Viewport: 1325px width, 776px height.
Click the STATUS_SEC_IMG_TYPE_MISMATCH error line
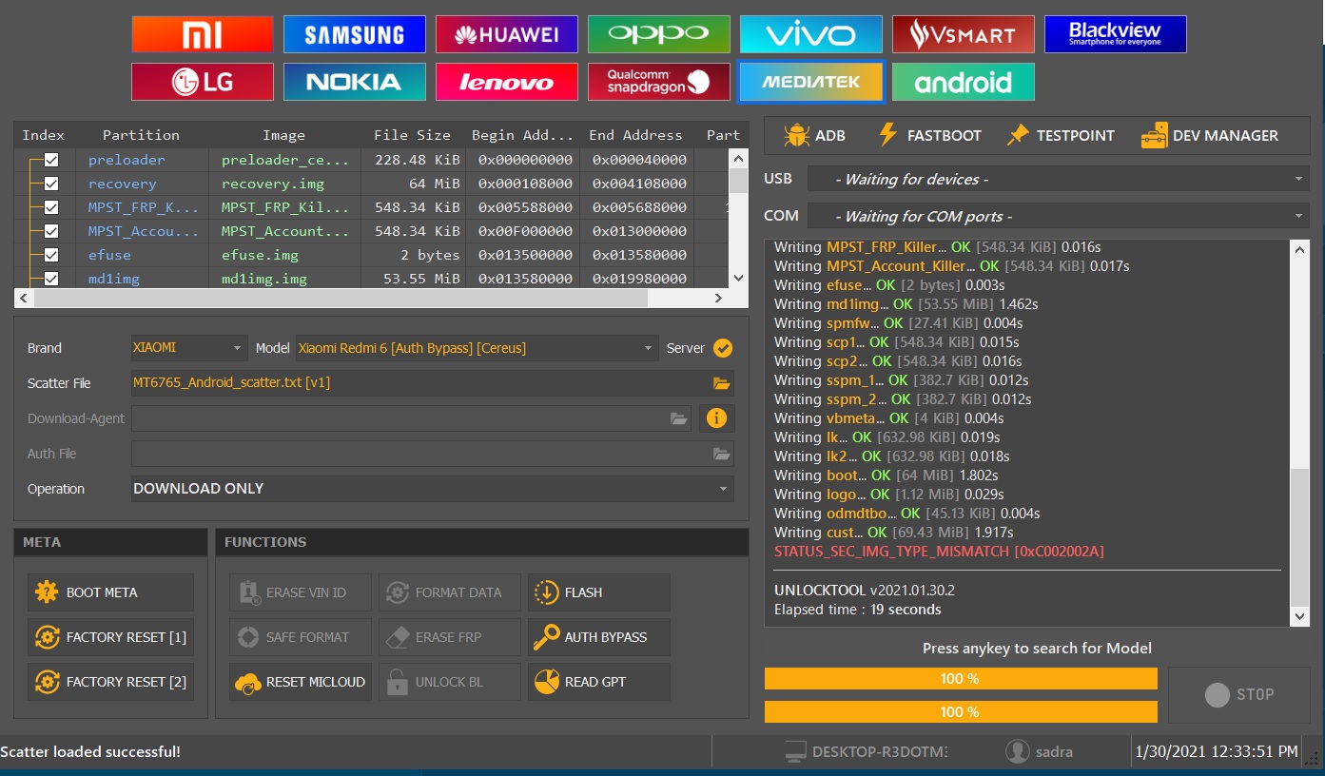pos(939,552)
